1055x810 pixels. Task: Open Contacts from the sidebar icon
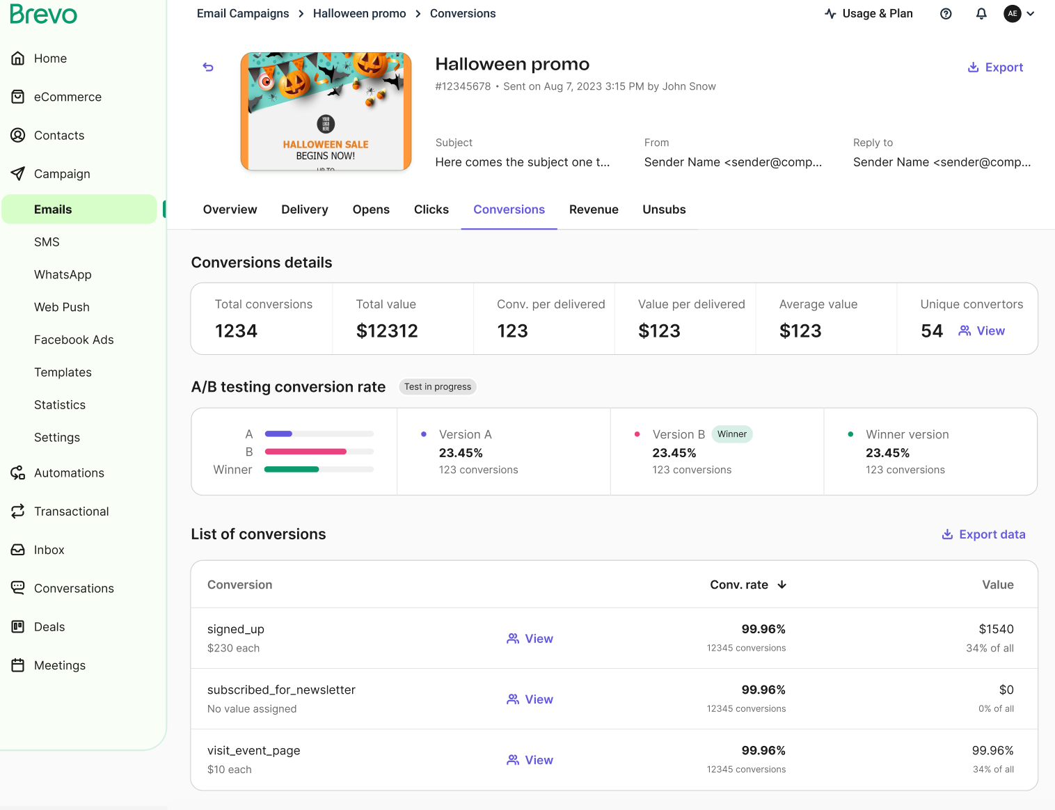pyautogui.click(x=18, y=135)
